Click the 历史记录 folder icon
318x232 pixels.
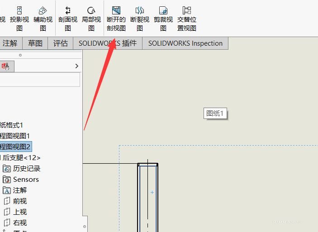7,169
